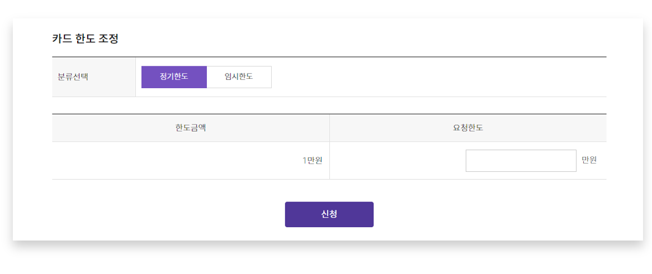652x274 pixels.
Task: Click the card limit adjustment title text
Action: pos(85,39)
